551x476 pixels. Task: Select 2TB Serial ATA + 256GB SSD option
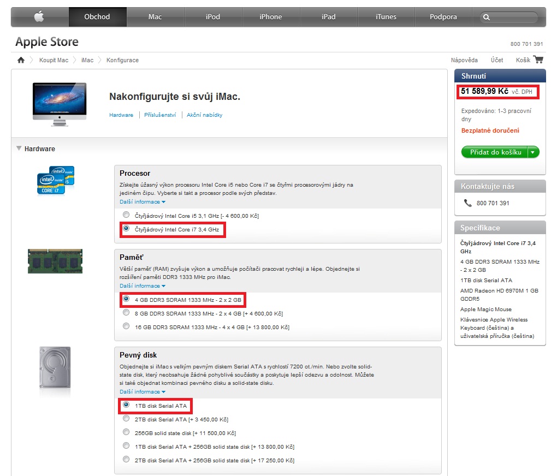(126, 460)
